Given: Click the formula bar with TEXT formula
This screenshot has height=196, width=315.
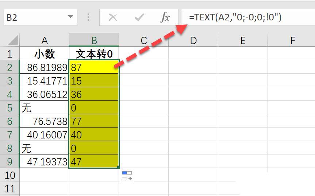Looking at the screenshot, I should [248, 17].
